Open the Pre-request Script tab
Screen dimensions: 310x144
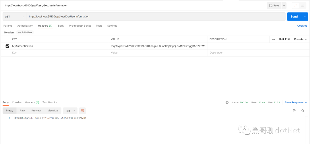(x=80, y=26)
